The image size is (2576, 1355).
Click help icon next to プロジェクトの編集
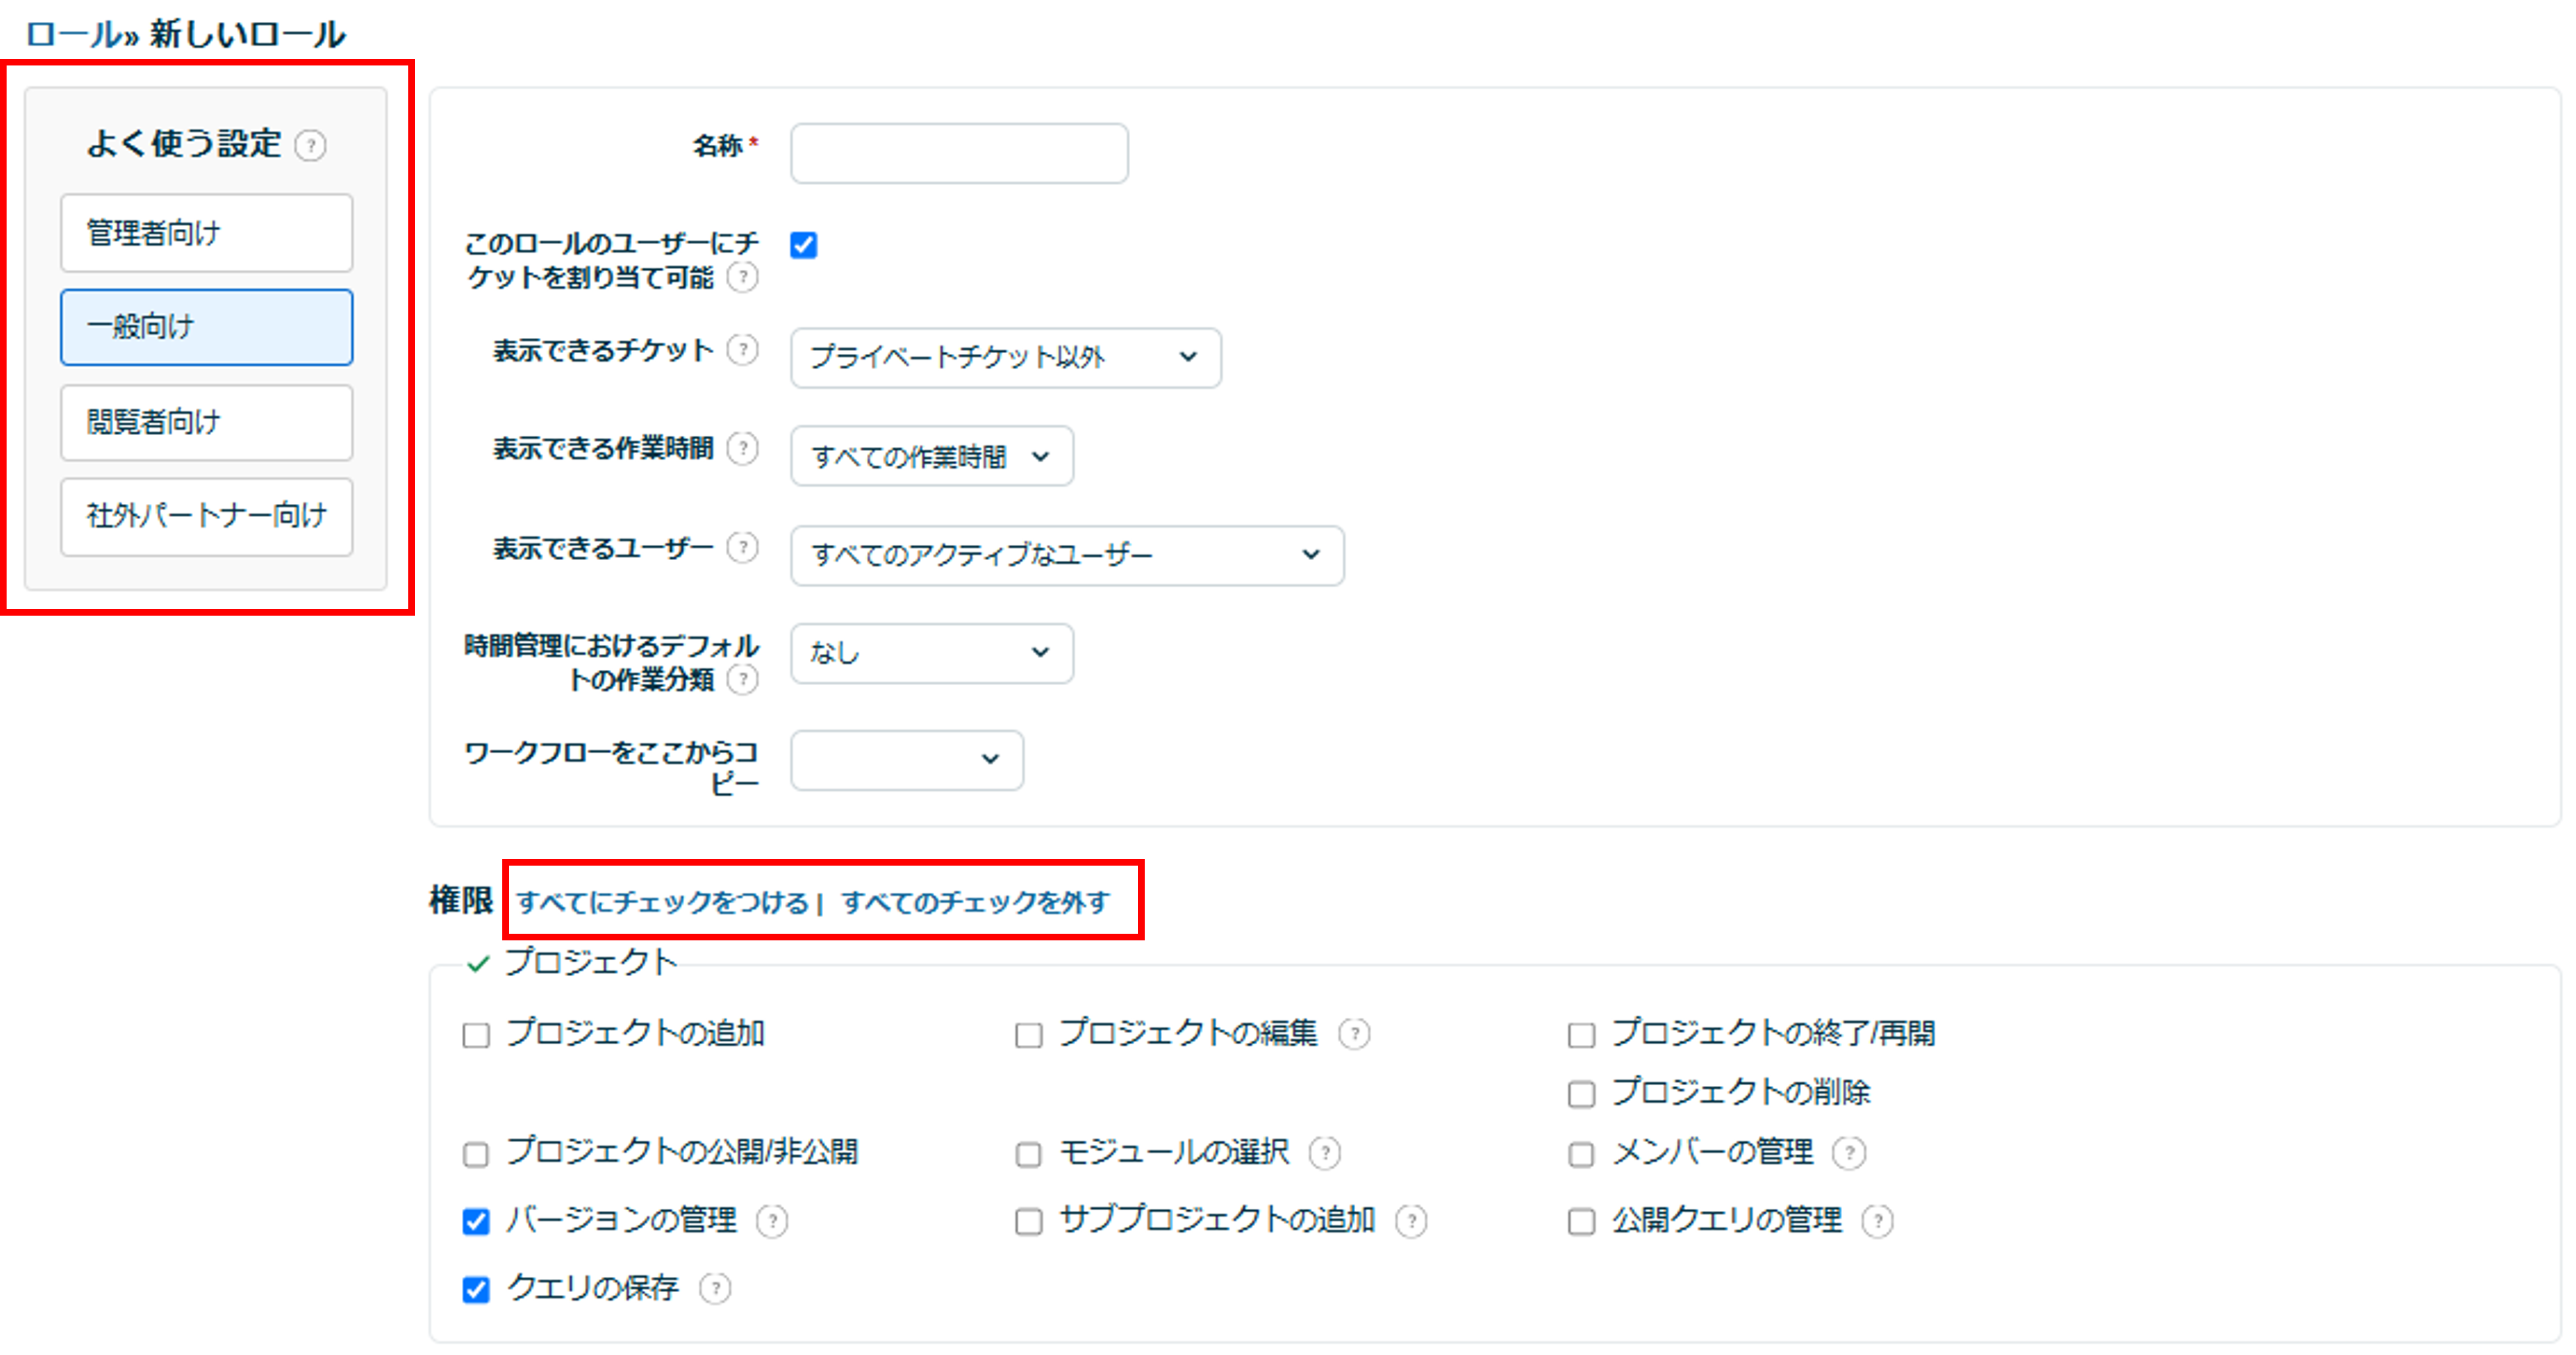coord(1354,1033)
